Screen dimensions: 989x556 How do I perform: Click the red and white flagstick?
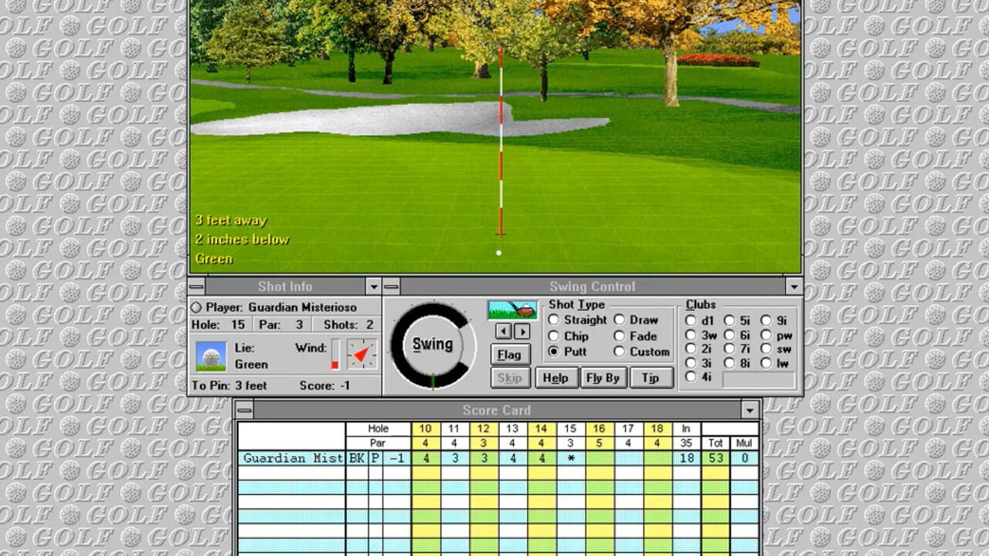(x=501, y=141)
